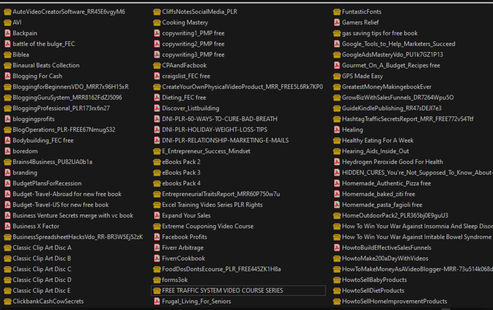Click GoogleAdsMasteryVdo_PU1k7GZ1P13 folder name
The height and width of the screenshot is (310, 493).
coord(392,55)
